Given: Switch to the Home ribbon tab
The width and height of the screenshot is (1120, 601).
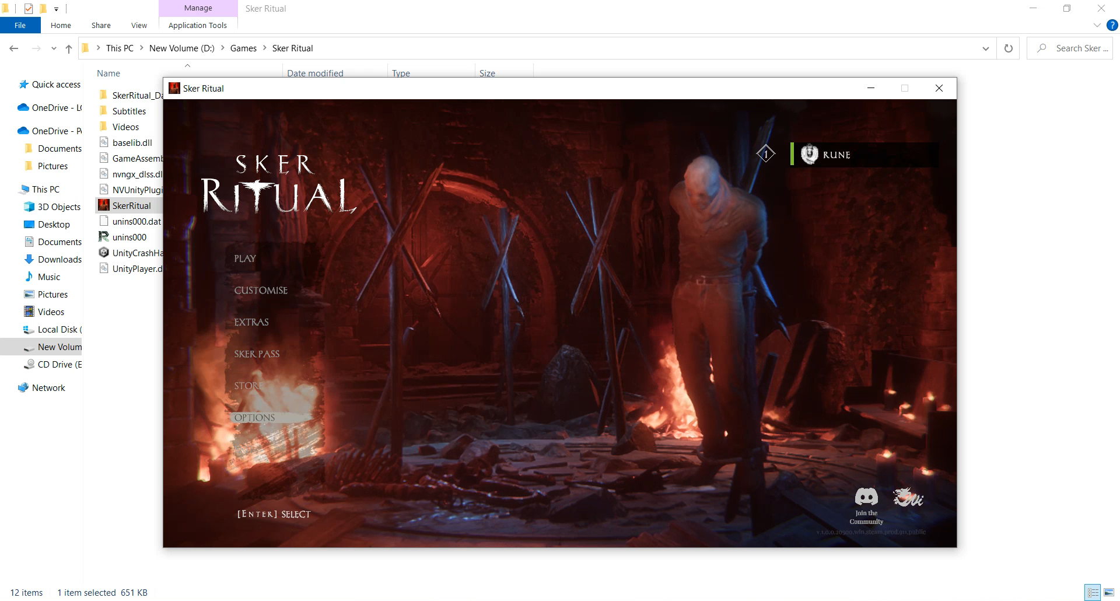Looking at the screenshot, I should pyautogui.click(x=61, y=25).
